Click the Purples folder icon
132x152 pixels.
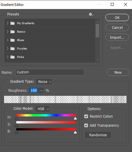13,49
